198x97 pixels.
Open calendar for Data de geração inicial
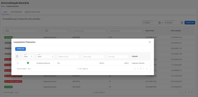point(160,23)
